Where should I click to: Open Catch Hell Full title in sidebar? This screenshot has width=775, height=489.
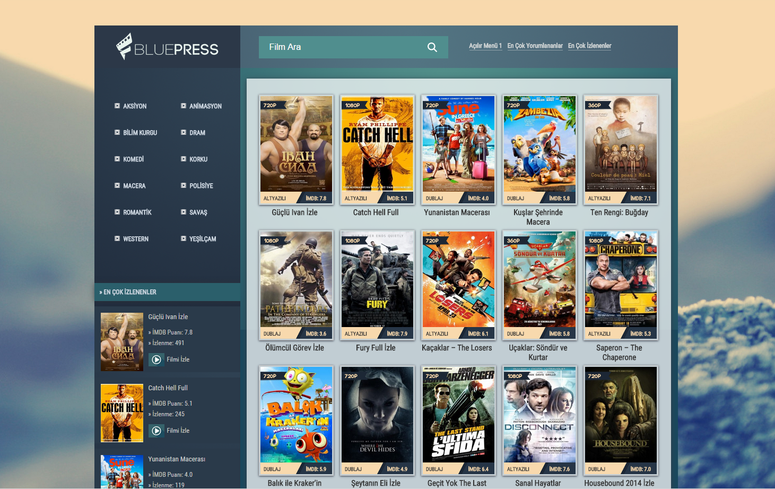click(168, 388)
